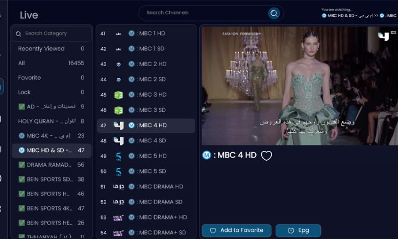398x239 pixels.
Task: Click the magnifier icon in Search Category
Action: [x=19, y=34]
